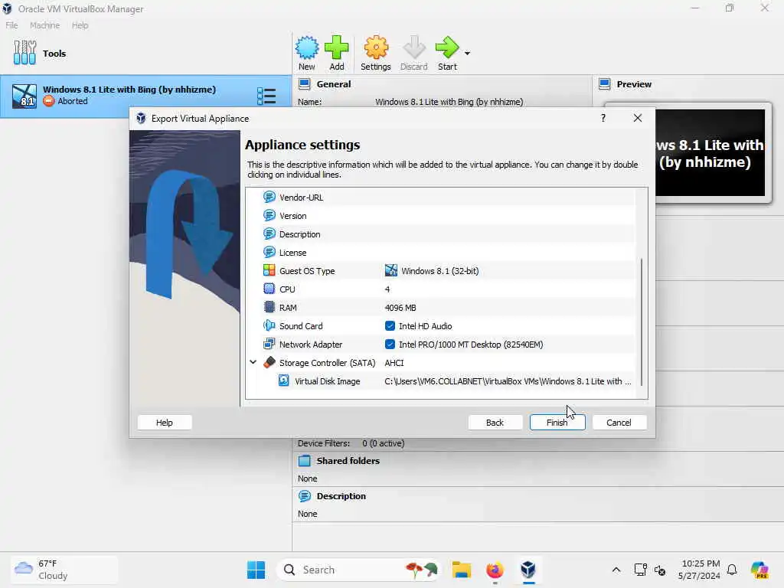Open the Help menu

coord(80,25)
